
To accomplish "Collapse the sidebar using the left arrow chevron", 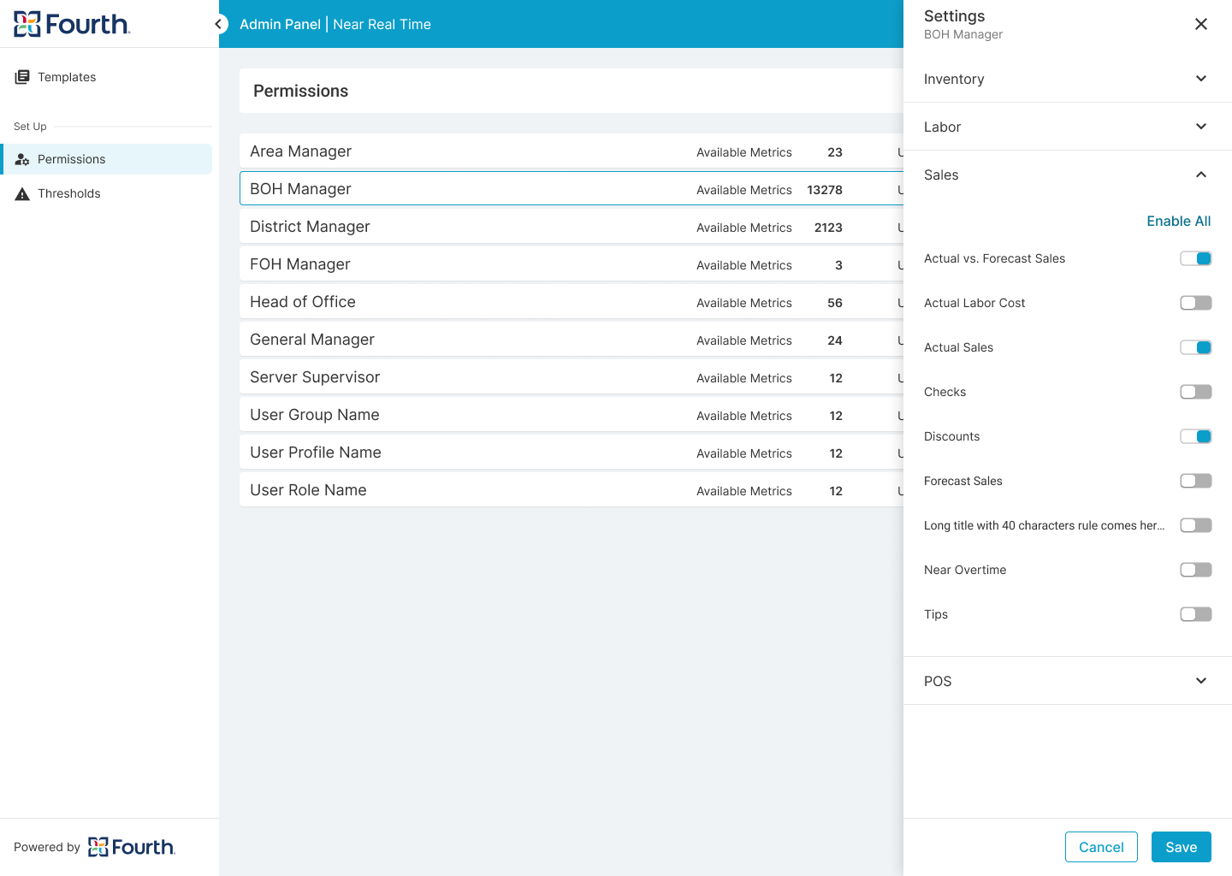I will 220,24.
